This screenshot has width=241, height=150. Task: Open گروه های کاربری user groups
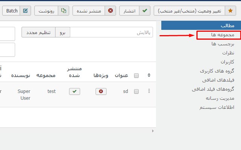click(217, 71)
